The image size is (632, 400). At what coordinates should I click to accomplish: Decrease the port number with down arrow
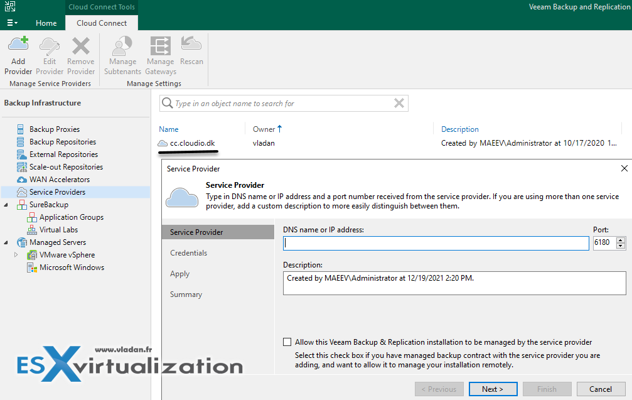pos(621,246)
